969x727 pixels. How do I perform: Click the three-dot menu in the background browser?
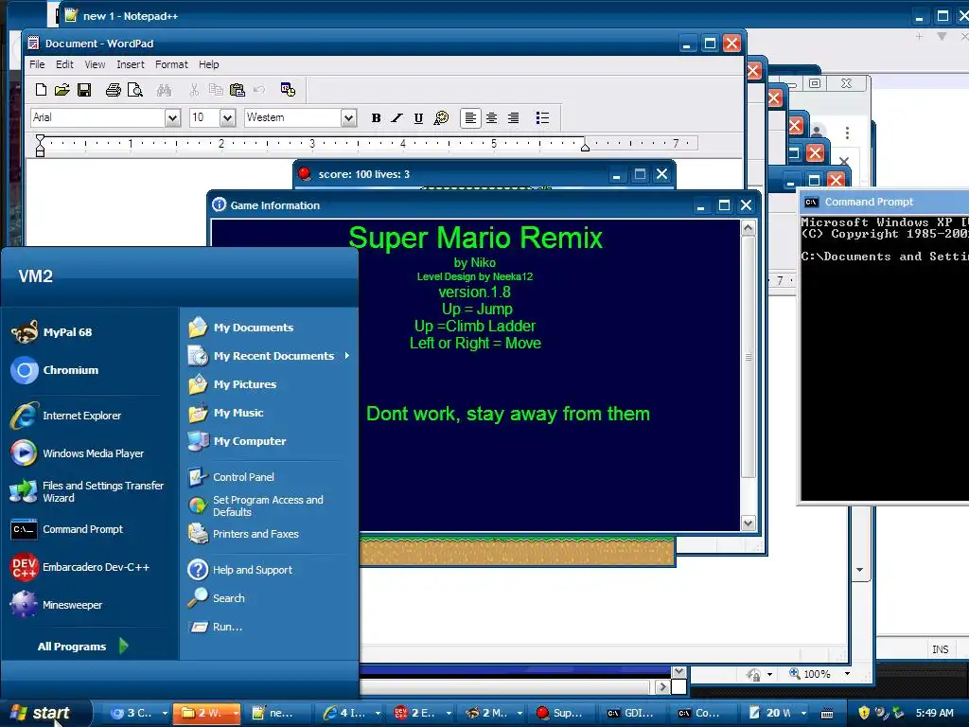847,133
